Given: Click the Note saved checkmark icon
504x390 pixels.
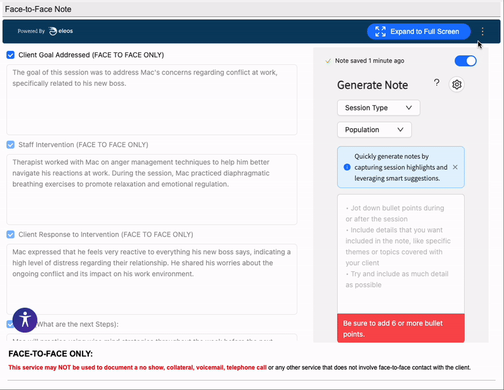Looking at the screenshot, I should (328, 61).
